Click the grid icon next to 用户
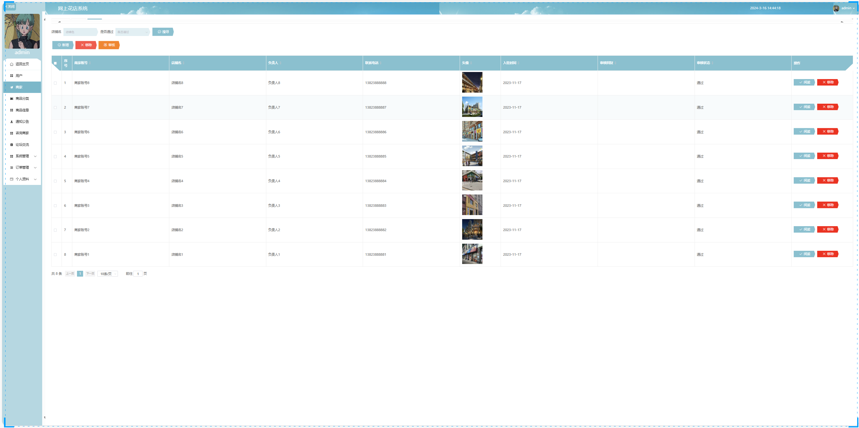 (12, 76)
